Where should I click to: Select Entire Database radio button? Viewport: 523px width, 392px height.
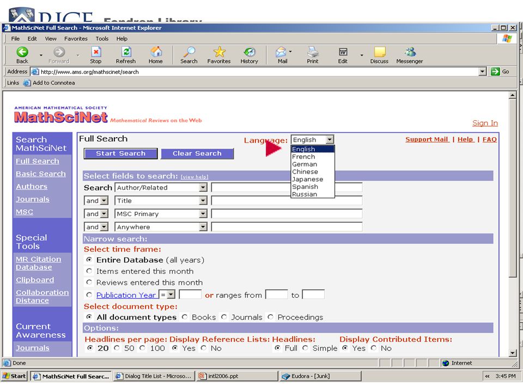[x=89, y=259]
